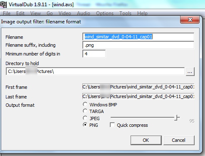
Task: Click the Last frame label
Action: [x=16, y=97]
